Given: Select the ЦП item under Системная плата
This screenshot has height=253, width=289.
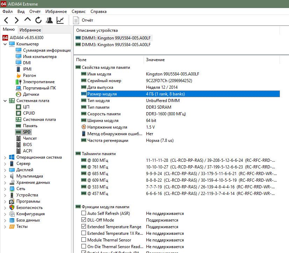Looking at the screenshot, I should 26,107.
